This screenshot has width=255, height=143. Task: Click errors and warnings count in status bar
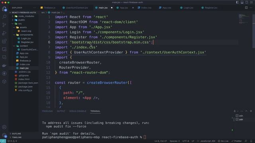pos(12,141)
